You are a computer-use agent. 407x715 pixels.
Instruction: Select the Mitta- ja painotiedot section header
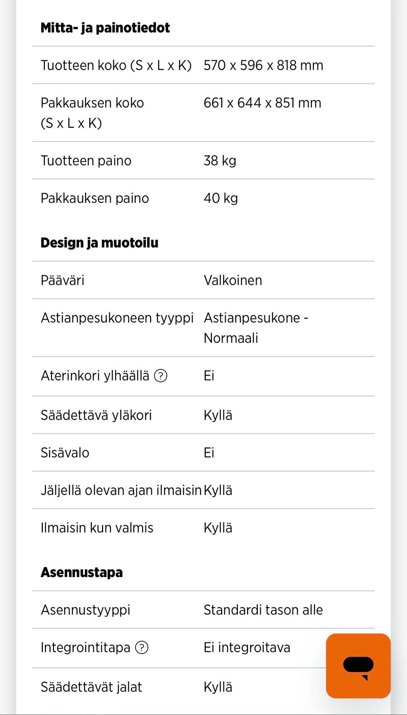point(105,27)
